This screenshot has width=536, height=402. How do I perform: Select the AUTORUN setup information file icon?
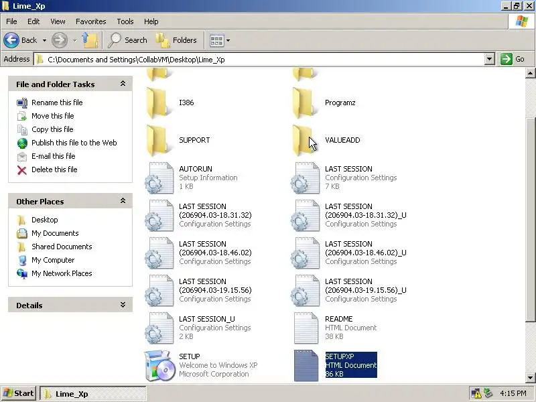pos(159,178)
